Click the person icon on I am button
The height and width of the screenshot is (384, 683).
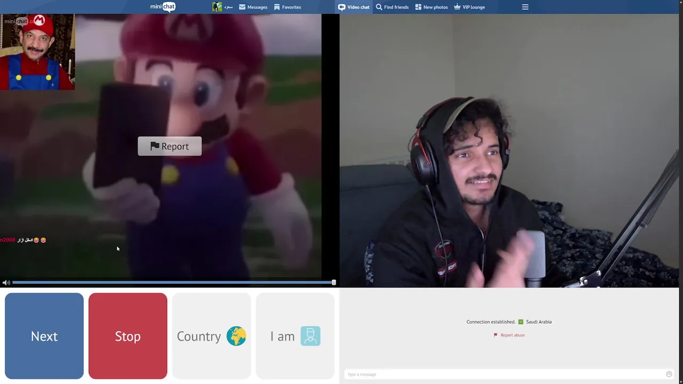[x=311, y=336]
